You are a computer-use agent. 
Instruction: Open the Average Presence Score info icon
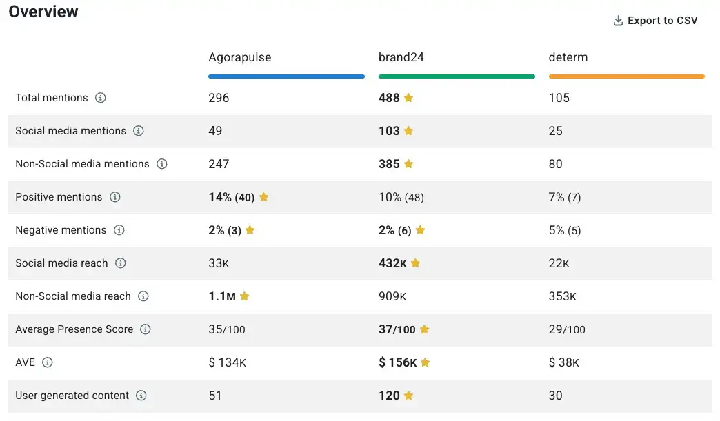coord(146,329)
